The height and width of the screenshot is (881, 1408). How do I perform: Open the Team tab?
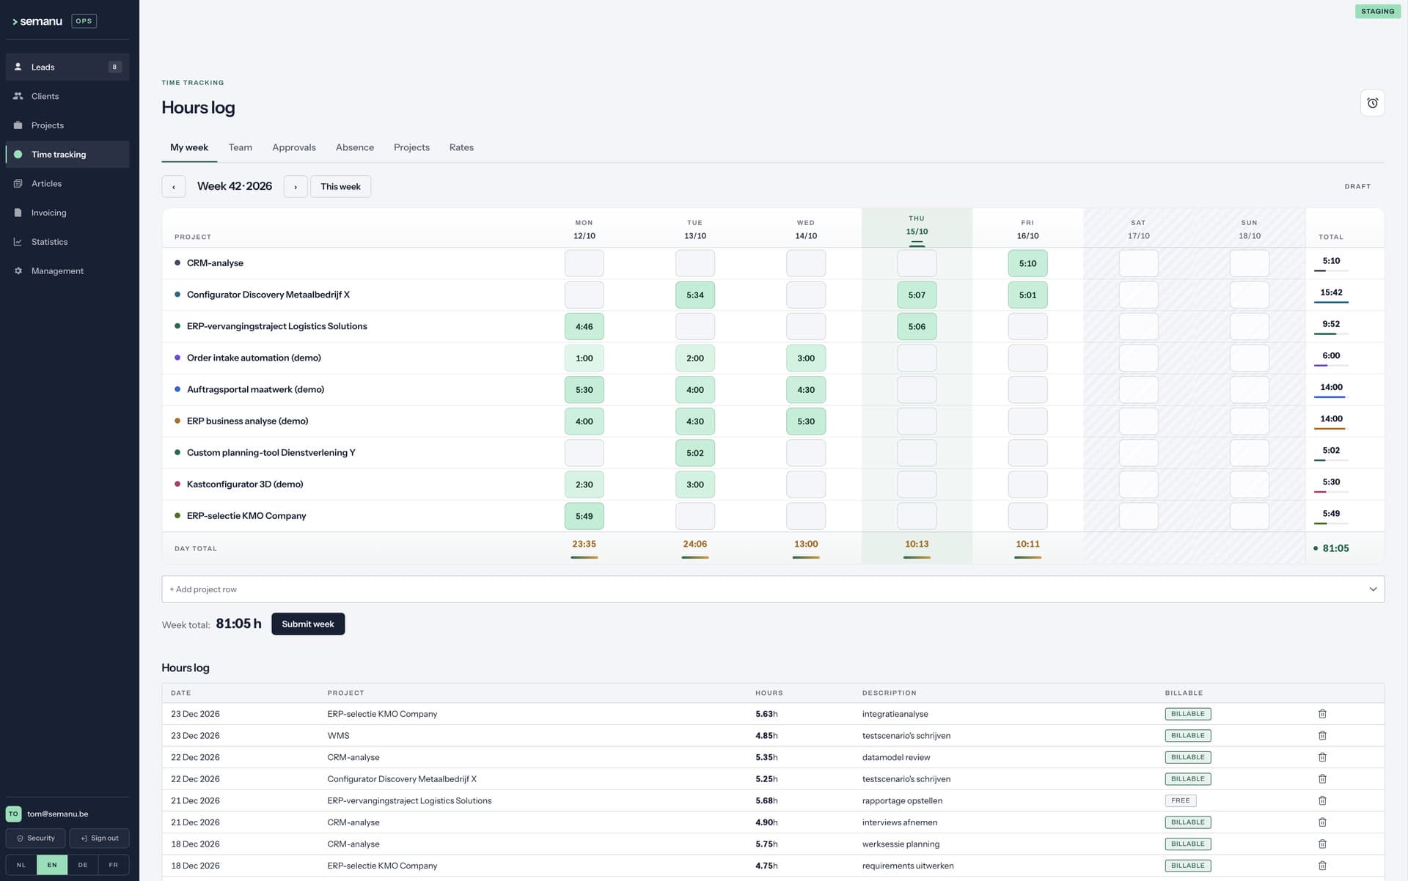click(240, 147)
